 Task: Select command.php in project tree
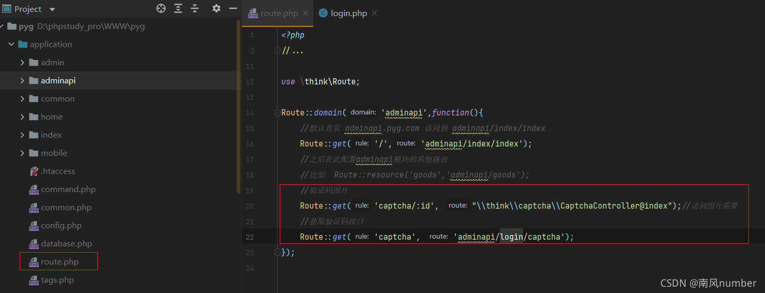pos(68,189)
